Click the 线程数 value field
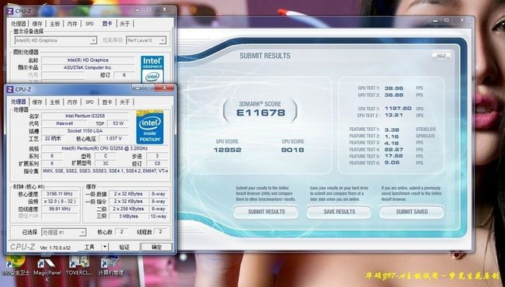505x287 pixels. point(160,232)
